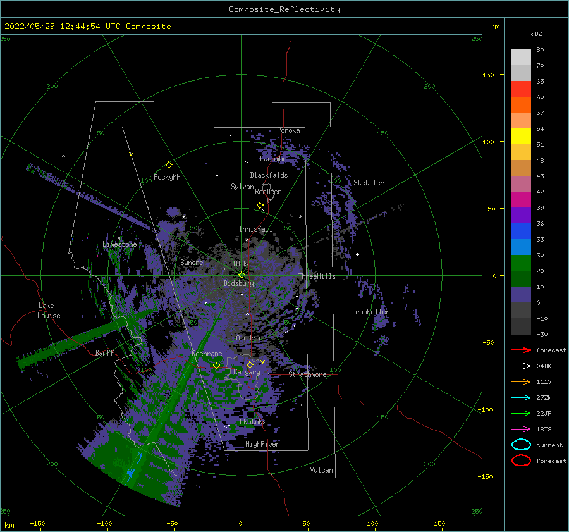Click the Vulcan label
This screenshot has width=569, height=532.
coord(322,470)
